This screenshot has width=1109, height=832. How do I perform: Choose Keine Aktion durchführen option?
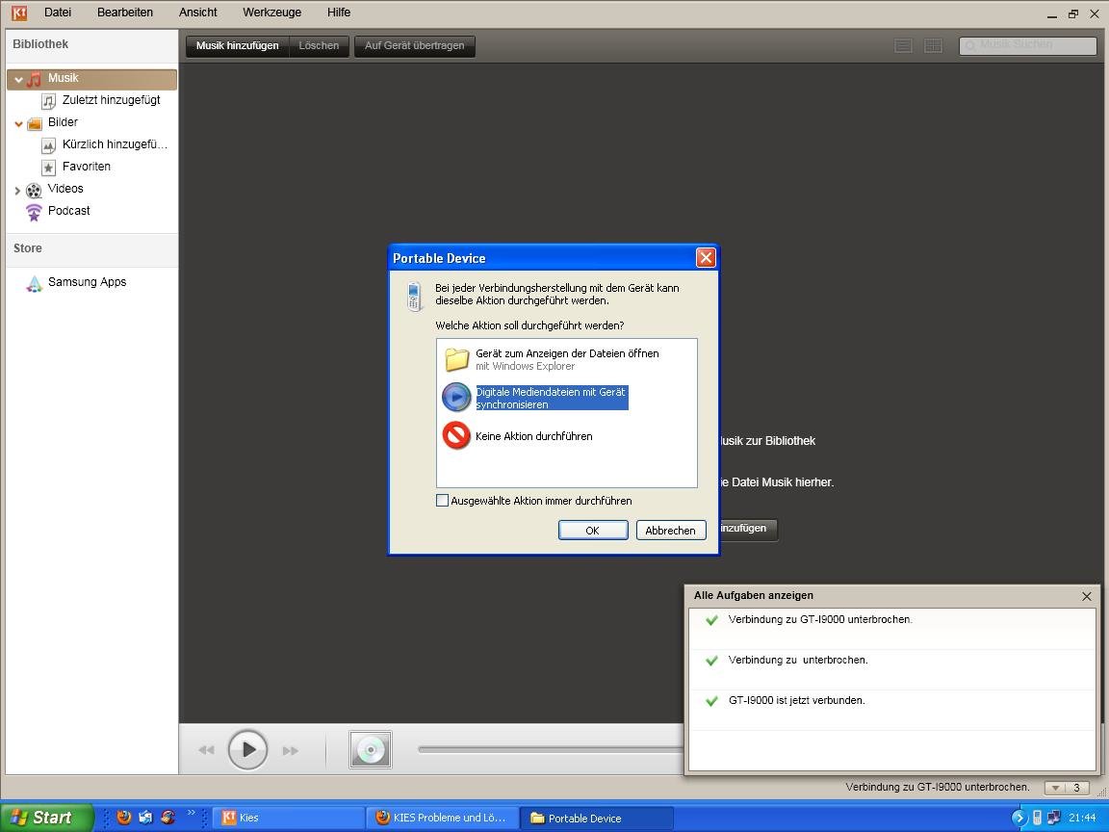pos(534,436)
